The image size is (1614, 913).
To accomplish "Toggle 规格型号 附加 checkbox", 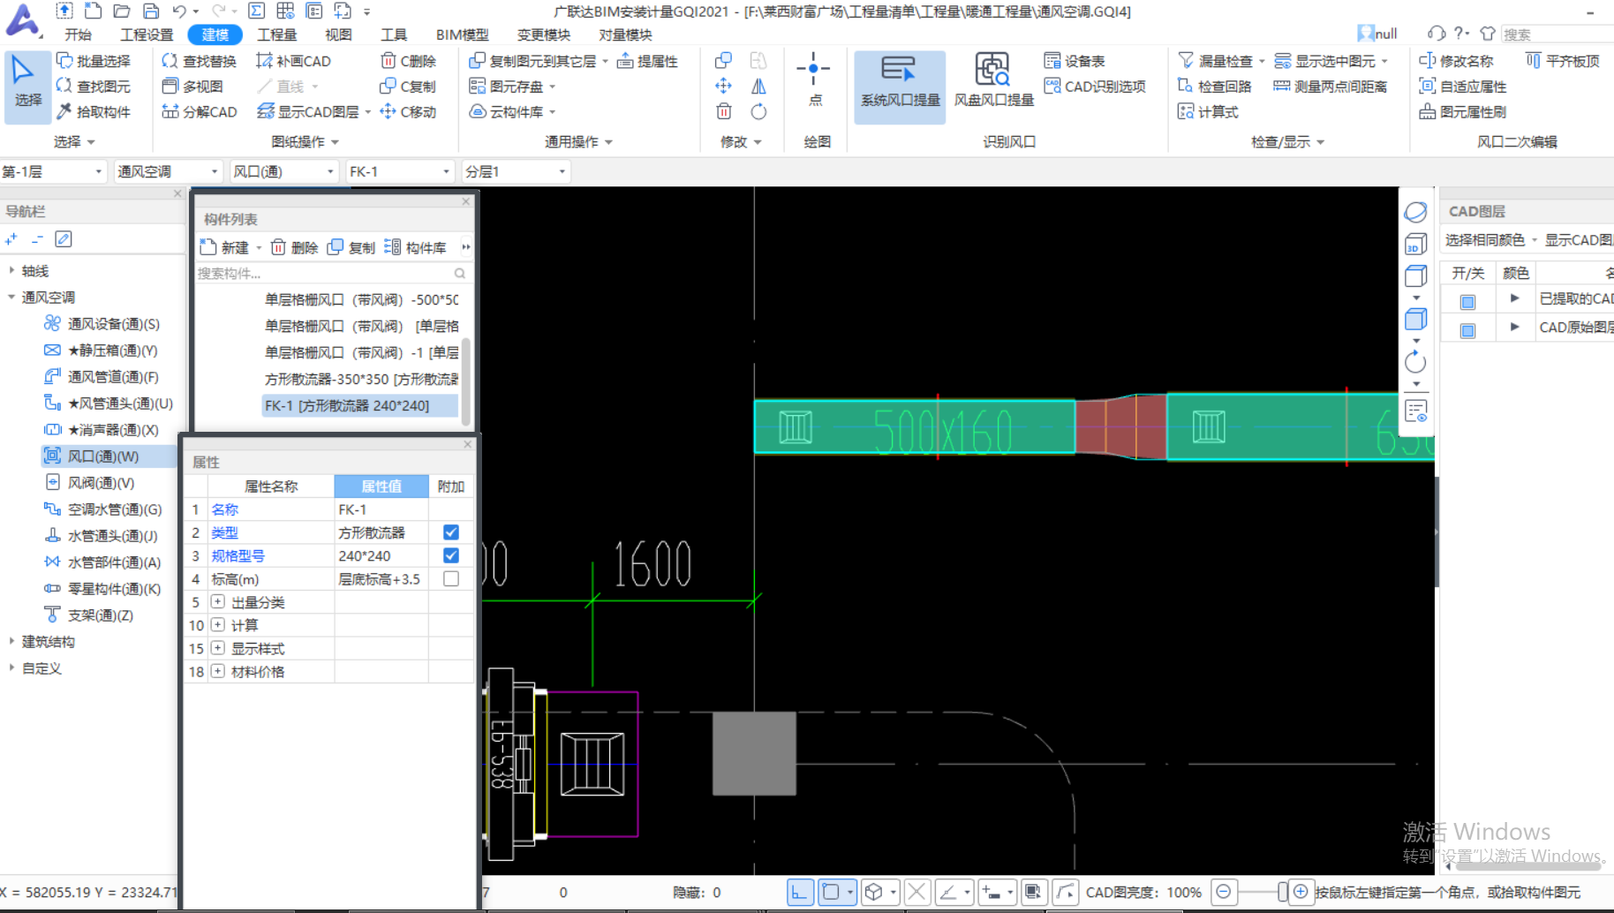I will pyautogui.click(x=451, y=555).
